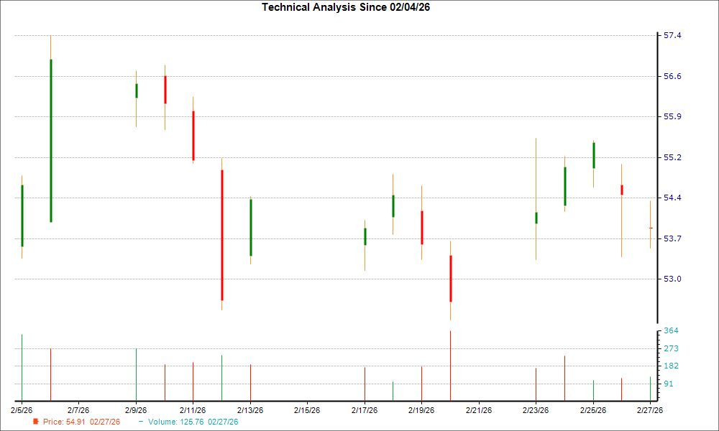This screenshot has width=719, height=431.
Task: Click the green candlestick on 2/25/26
Action: [x=593, y=154]
